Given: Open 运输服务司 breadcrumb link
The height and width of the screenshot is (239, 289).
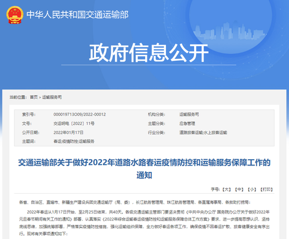Looking at the screenshot, I should point(52,97).
